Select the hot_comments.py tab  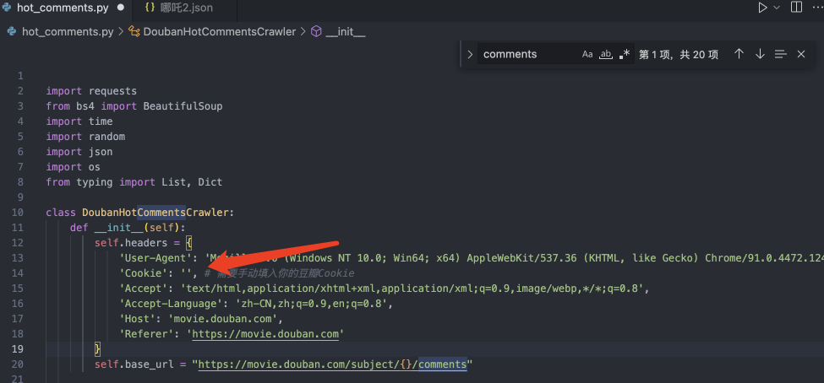[63, 8]
